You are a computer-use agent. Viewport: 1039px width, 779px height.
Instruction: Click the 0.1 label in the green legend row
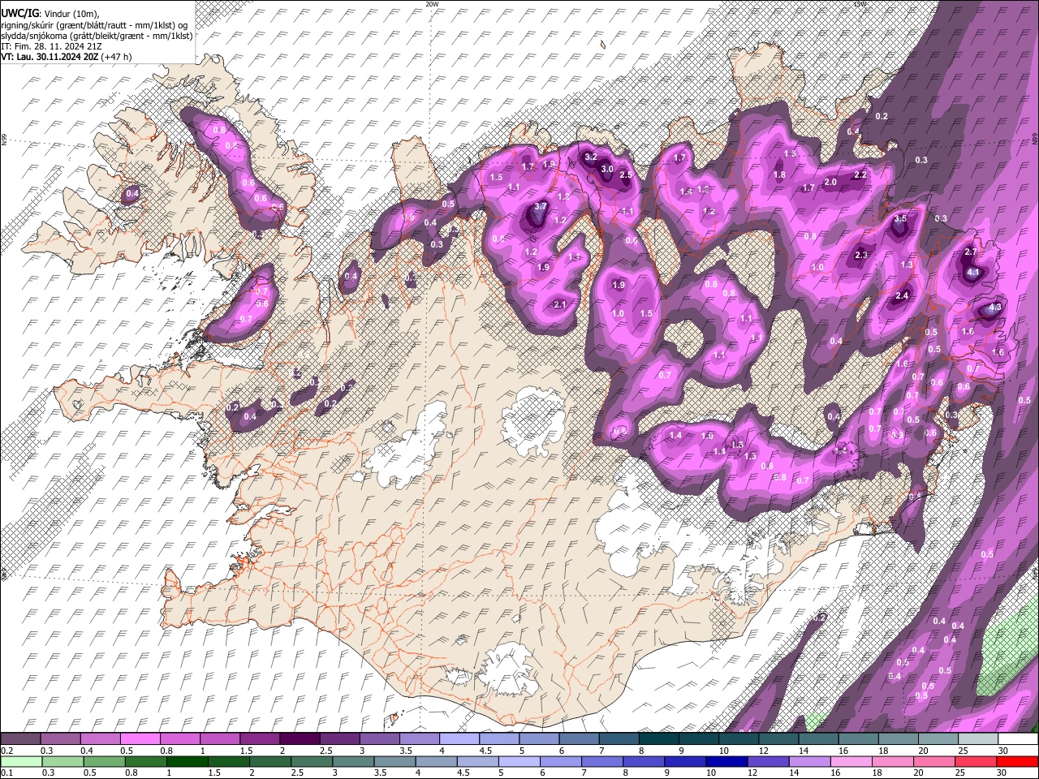(x=6, y=773)
